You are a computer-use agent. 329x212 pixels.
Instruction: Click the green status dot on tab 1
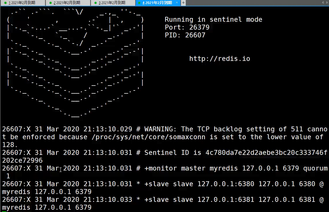point(5,3)
